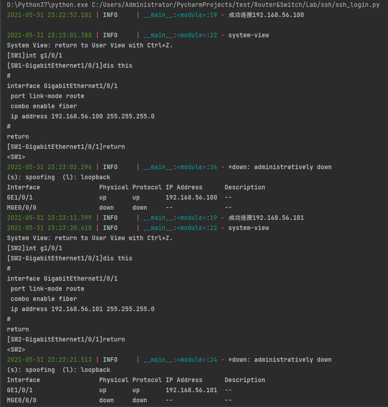
Task: Click the <SW2> prompt
Action: tap(16, 349)
